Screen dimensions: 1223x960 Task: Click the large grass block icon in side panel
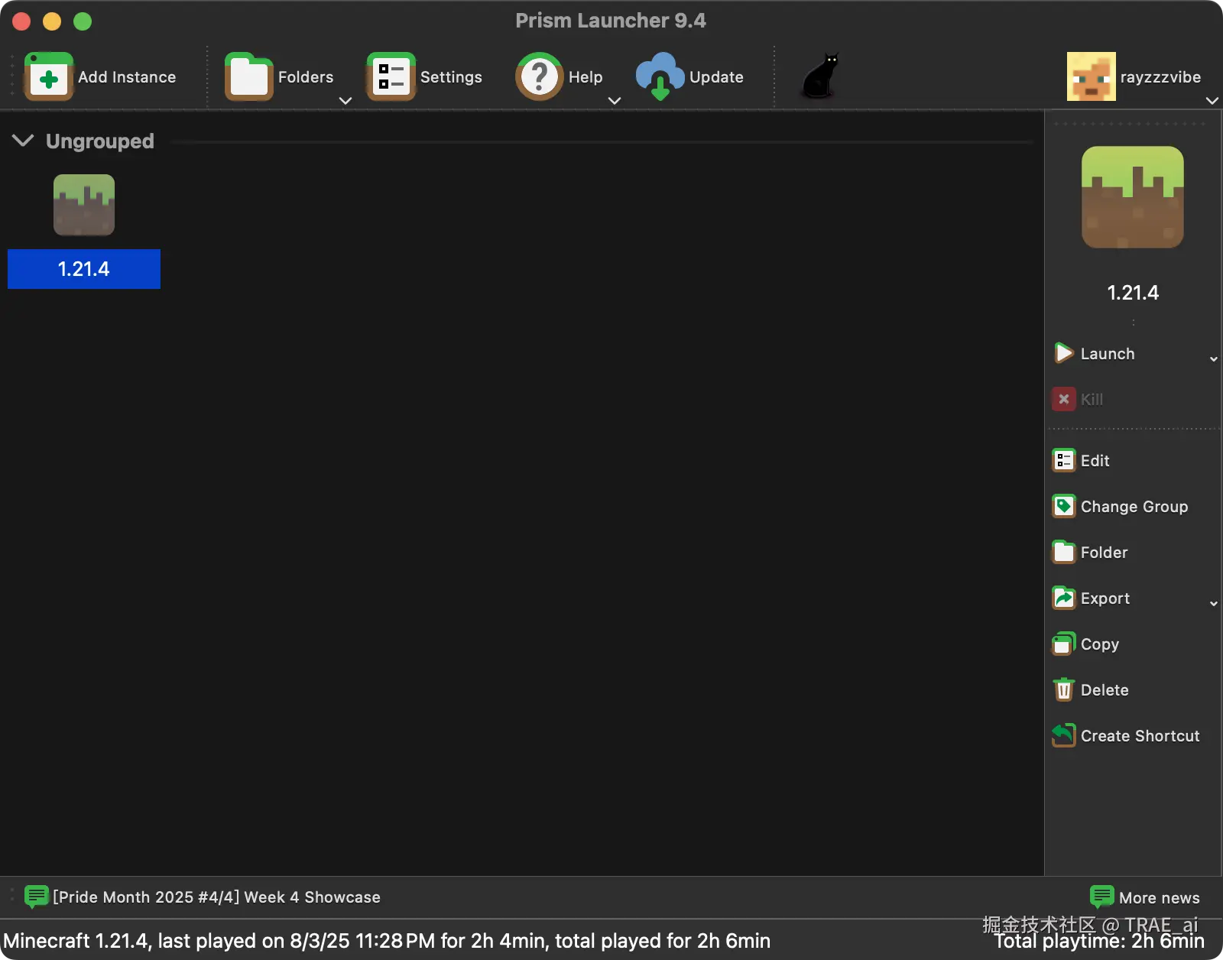click(1133, 197)
